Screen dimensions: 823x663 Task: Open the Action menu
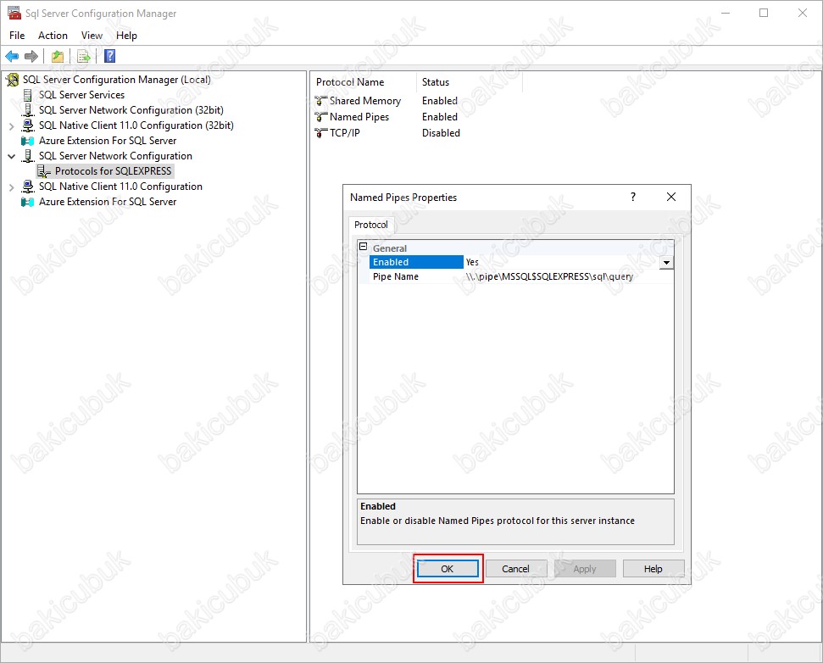coord(53,35)
